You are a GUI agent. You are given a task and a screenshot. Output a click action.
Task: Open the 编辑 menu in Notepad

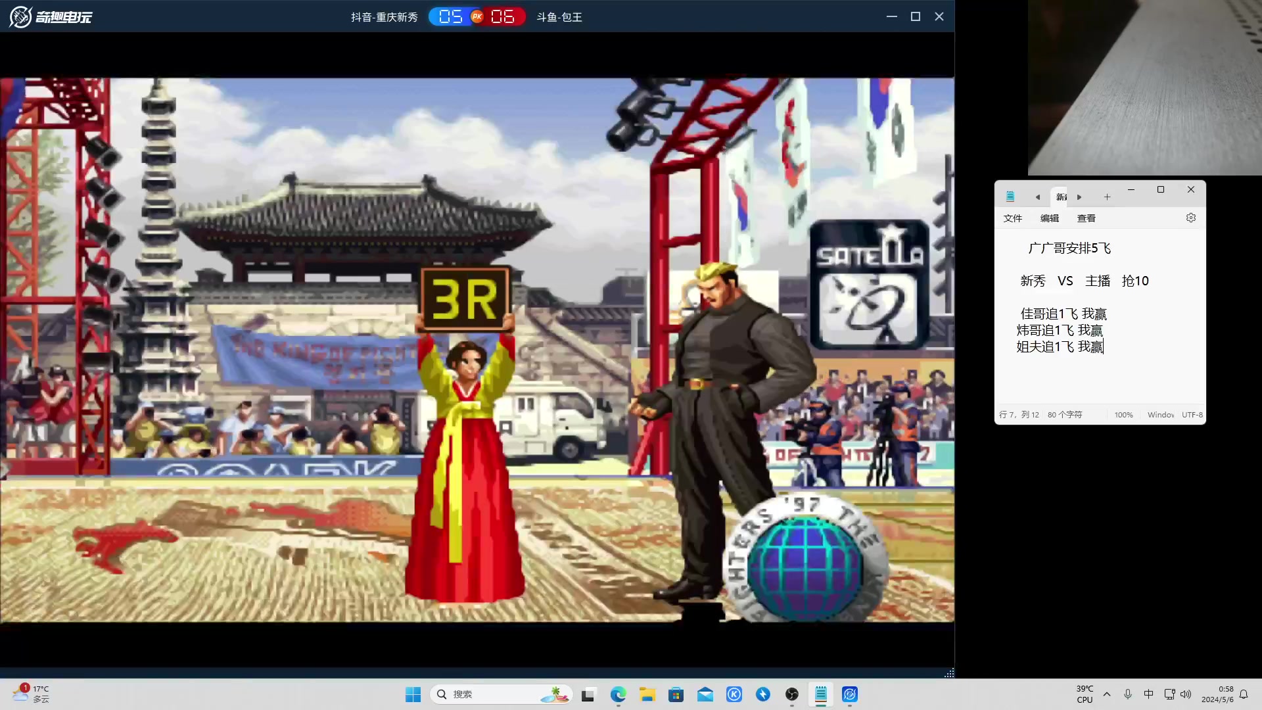(x=1050, y=218)
